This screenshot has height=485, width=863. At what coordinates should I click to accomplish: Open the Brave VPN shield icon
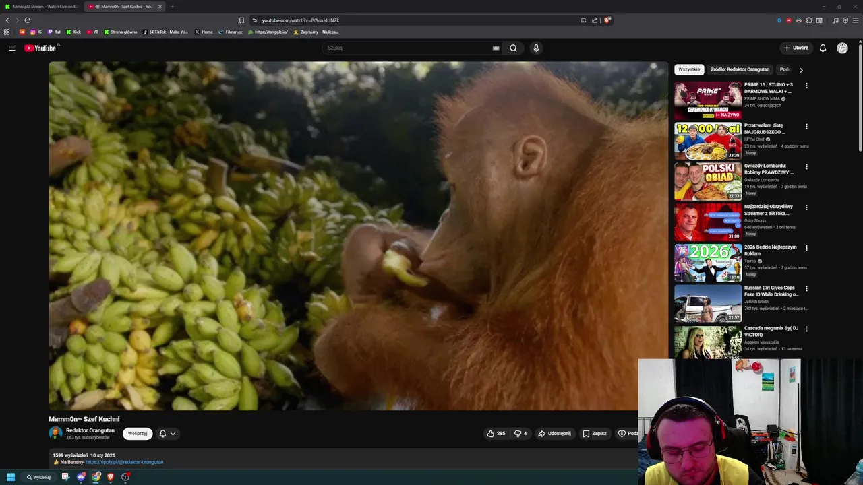tap(845, 20)
